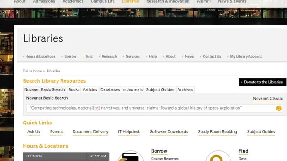This screenshot has height=161, width=287.
Task: Open the Find library menu item
Action: [89, 57]
